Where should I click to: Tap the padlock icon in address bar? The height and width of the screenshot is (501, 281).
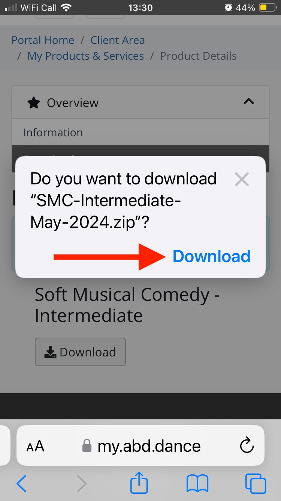tap(87, 446)
